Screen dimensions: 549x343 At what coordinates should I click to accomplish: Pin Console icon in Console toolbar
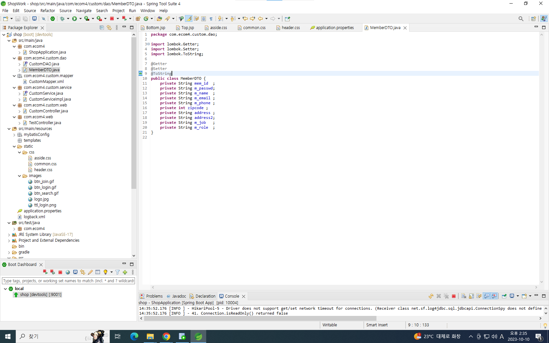point(504,296)
